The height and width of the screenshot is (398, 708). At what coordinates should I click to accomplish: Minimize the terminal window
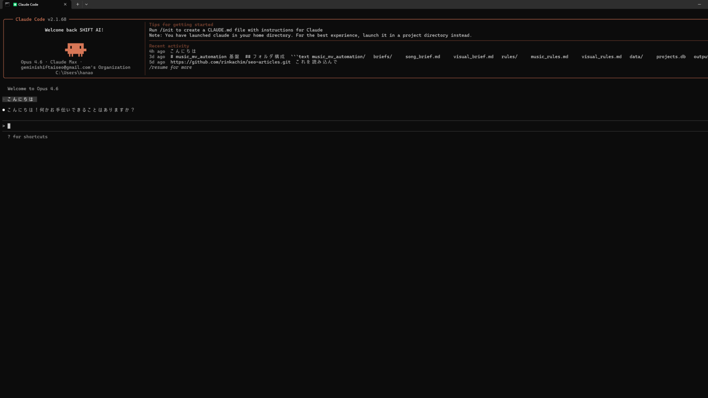(699, 4)
